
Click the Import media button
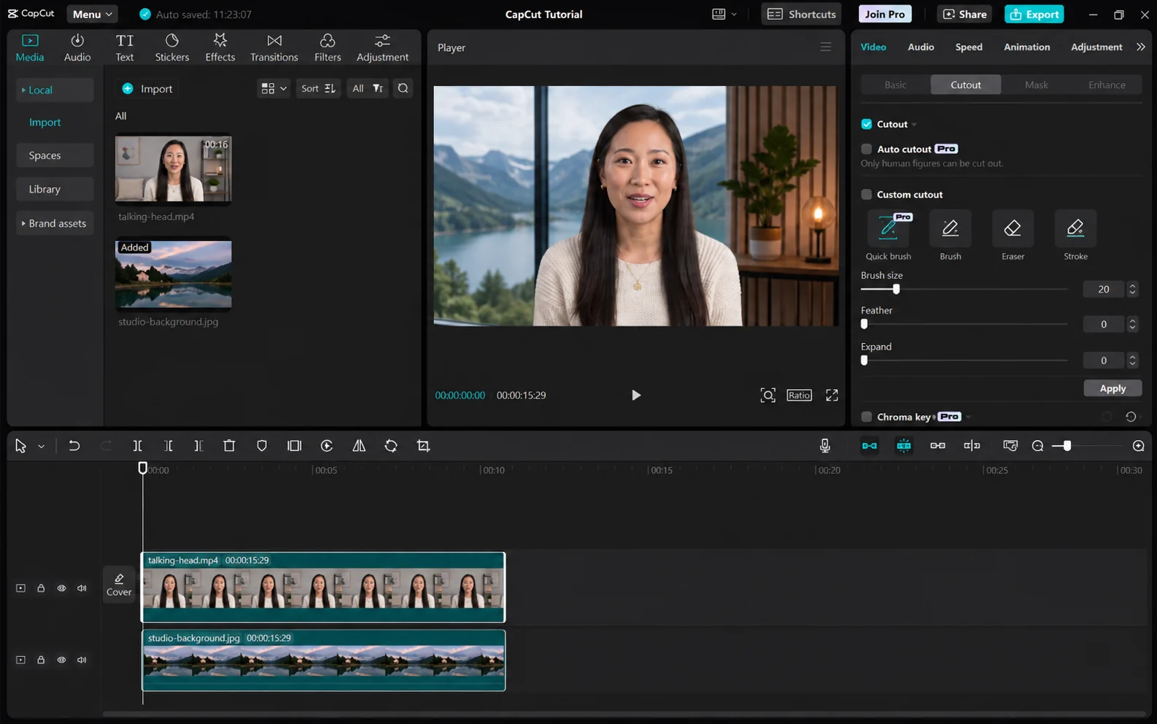[148, 88]
